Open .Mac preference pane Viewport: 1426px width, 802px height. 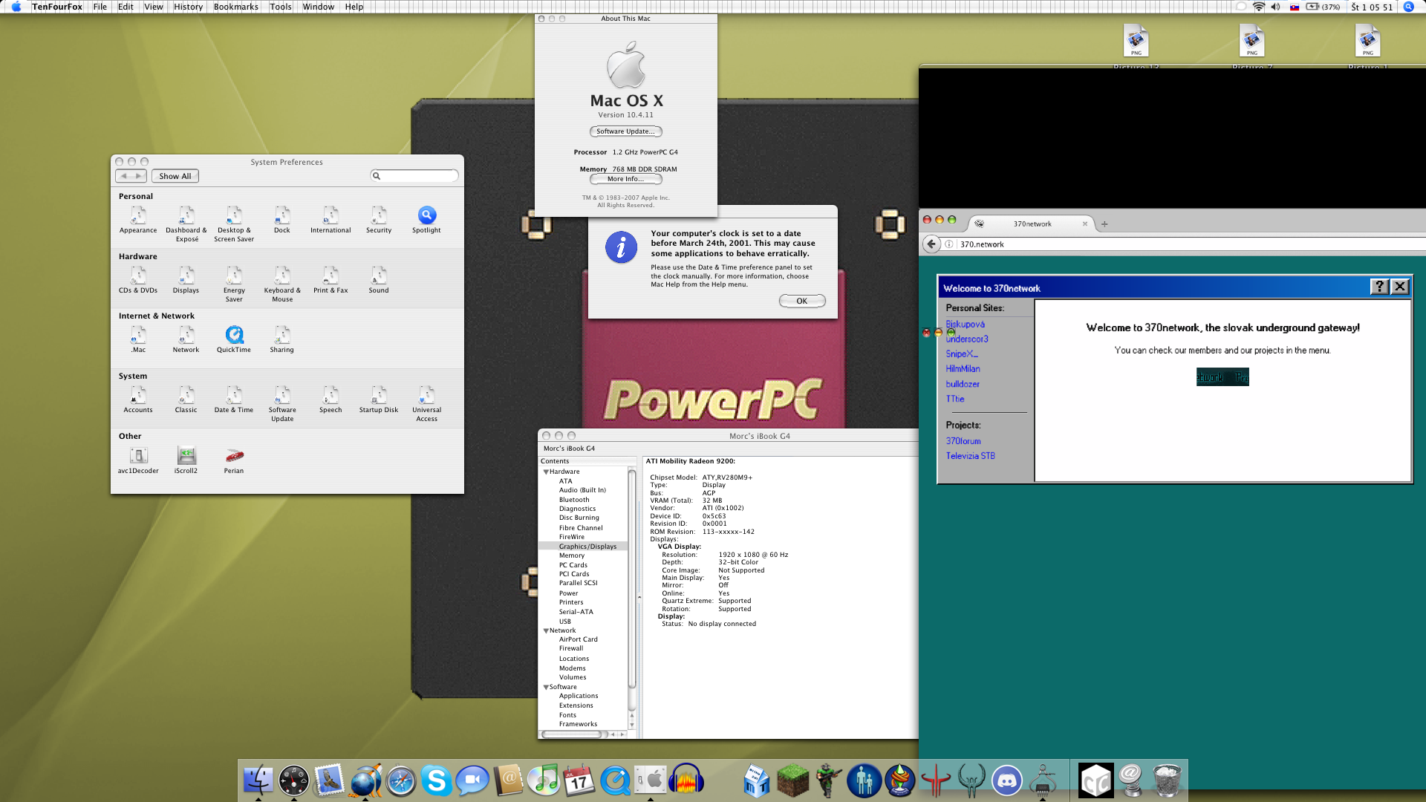click(138, 339)
